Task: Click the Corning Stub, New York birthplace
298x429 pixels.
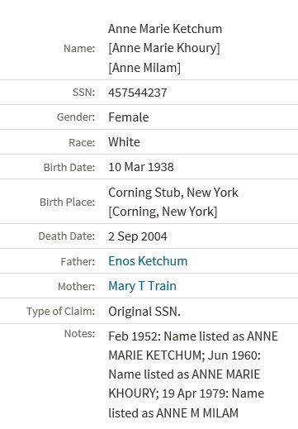Action: [173, 193]
